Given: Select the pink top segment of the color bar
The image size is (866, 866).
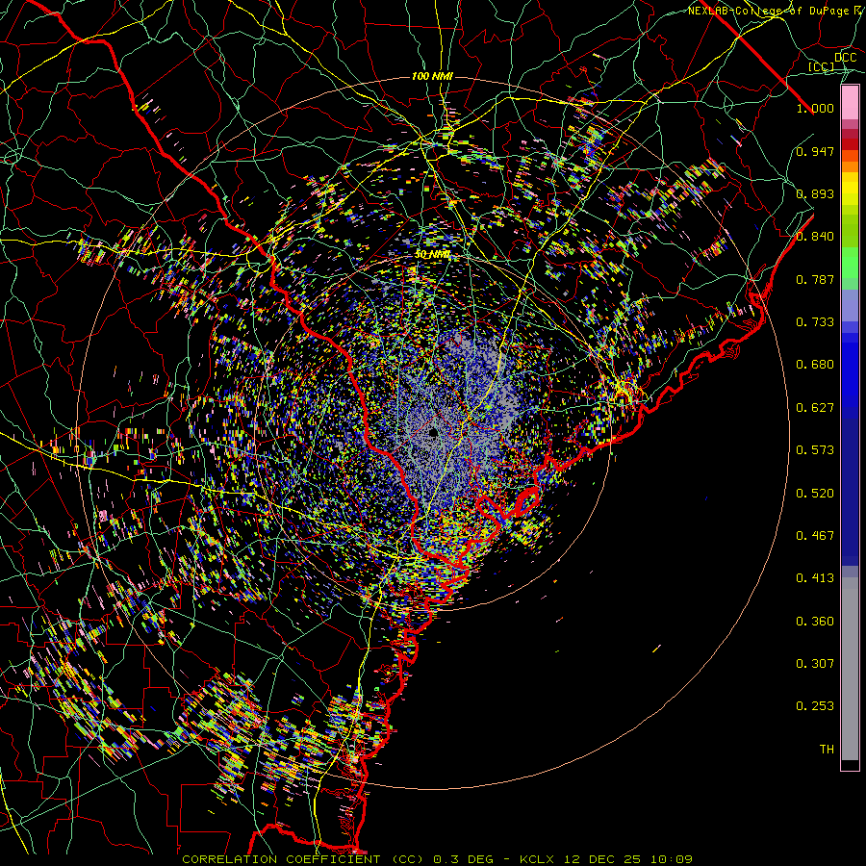Looking at the screenshot, I should [x=850, y=103].
